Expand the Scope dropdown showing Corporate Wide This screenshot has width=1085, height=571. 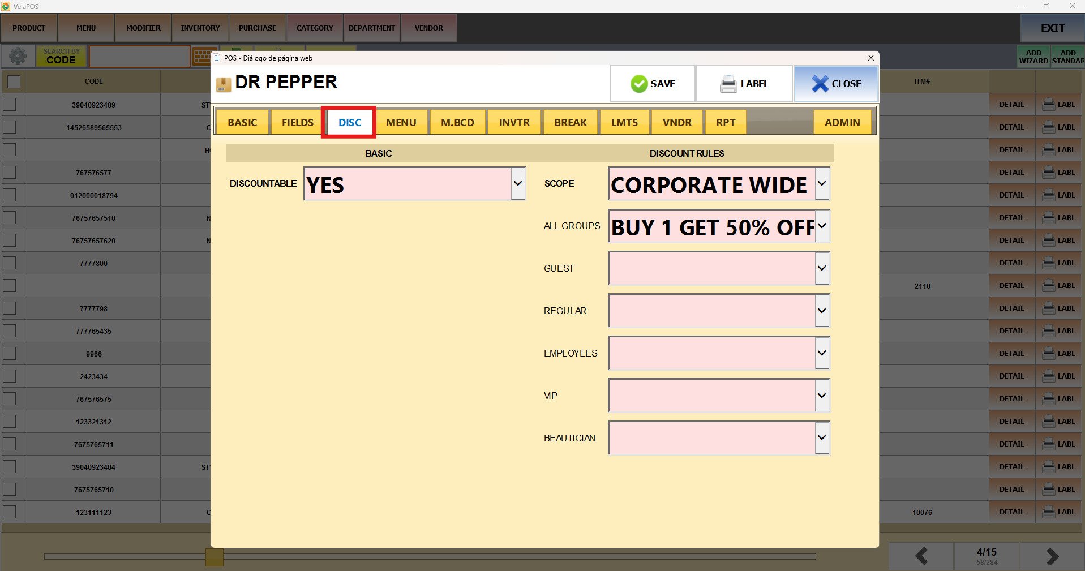click(822, 183)
